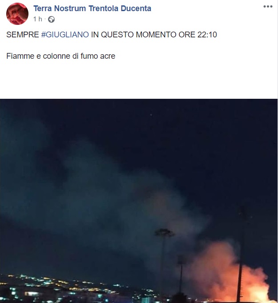Click the text 'IN QUESTO MOMENTO ORE 22:10'
The width and height of the screenshot is (278, 303).
(154, 35)
